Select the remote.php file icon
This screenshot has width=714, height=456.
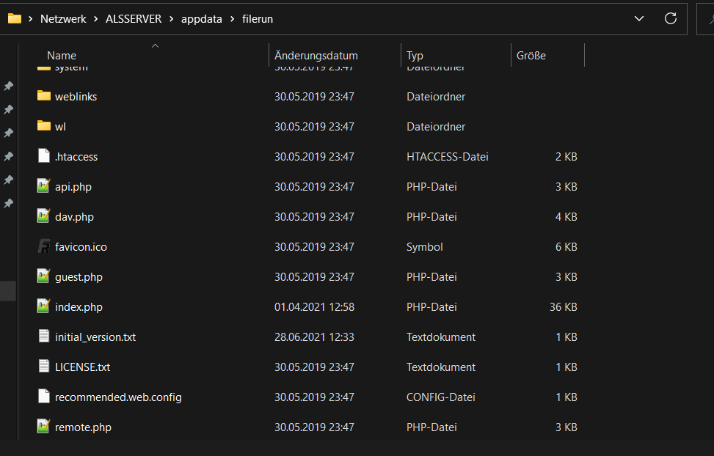click(x=43, y=426)
